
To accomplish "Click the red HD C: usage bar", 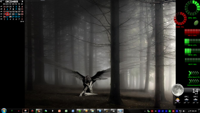I will pyautogui.click(x=192, y=32).
